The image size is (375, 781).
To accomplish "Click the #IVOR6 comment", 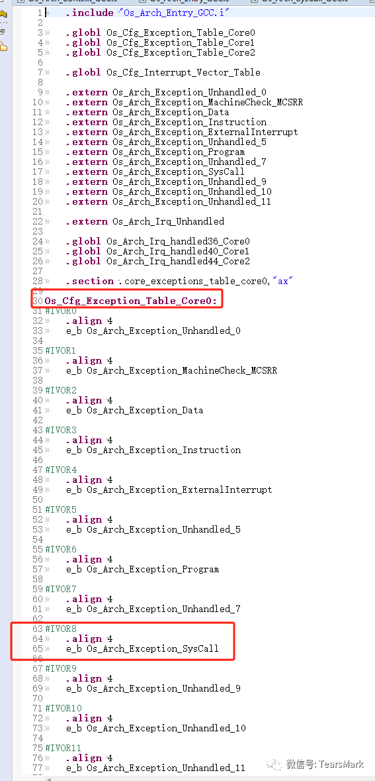I will pos(61,549).
